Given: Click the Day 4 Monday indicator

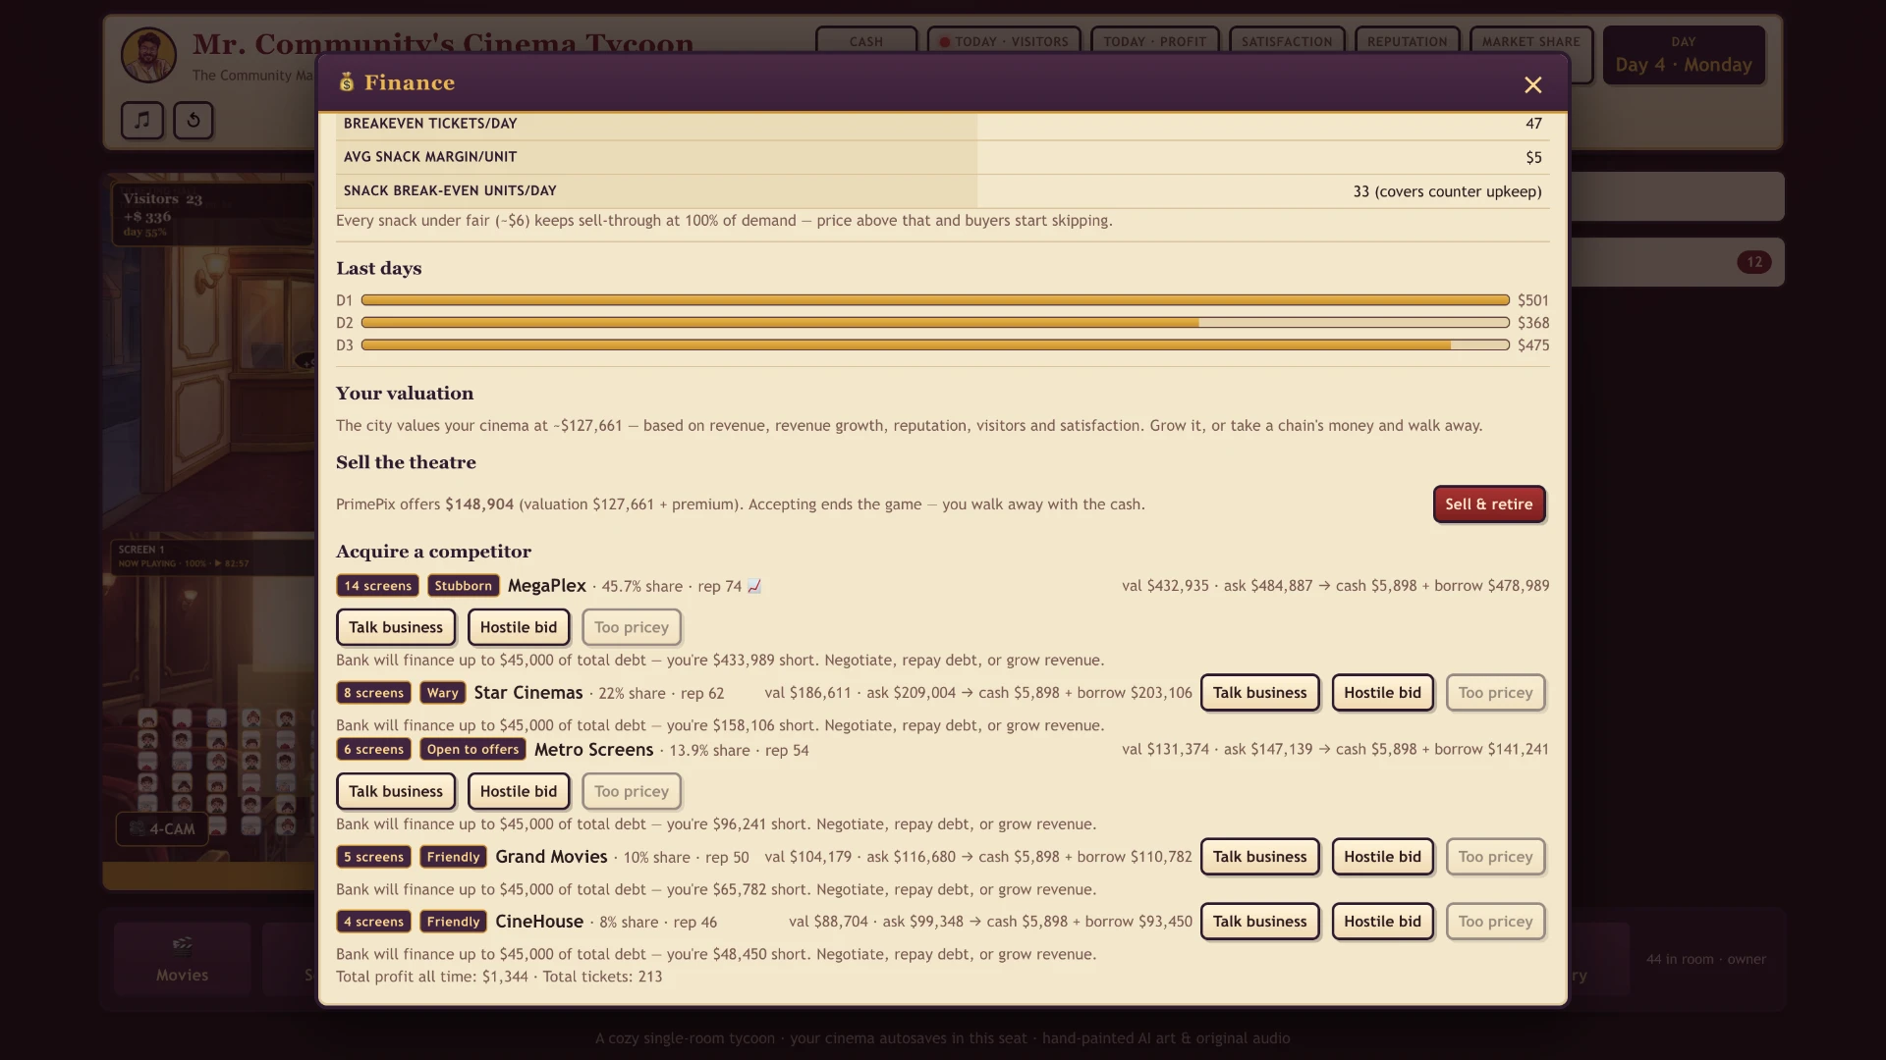Looking at the screenshot, I should [x=1684, y=55].
